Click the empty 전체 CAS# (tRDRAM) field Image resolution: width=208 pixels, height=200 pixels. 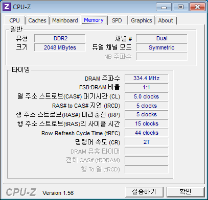point(146,160)
